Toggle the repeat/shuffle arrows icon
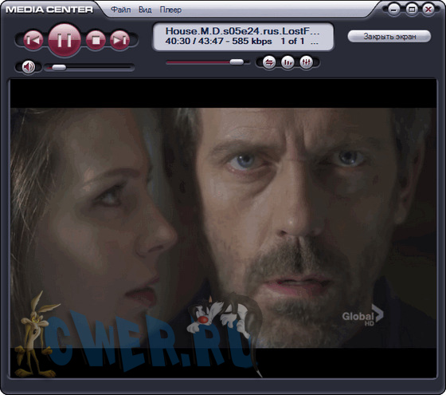Screen dimensions: 446x395 [x=269, y=62]
